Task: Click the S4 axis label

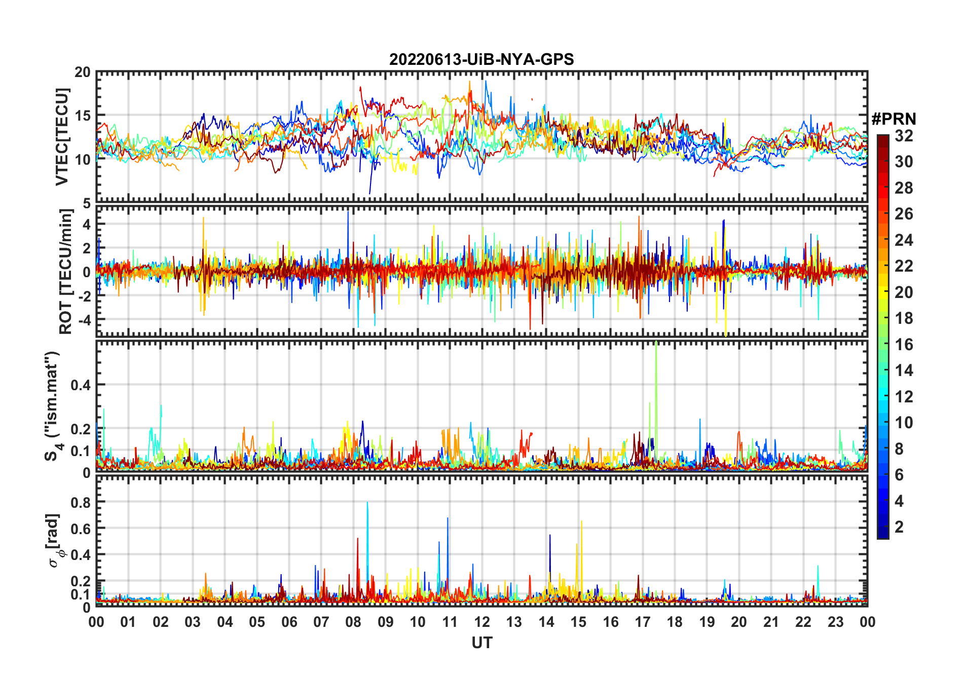Action: [52, 406]
